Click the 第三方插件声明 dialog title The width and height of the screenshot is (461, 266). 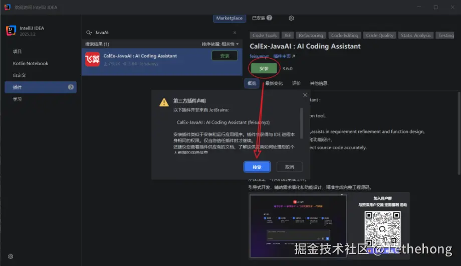pos(189,101)
